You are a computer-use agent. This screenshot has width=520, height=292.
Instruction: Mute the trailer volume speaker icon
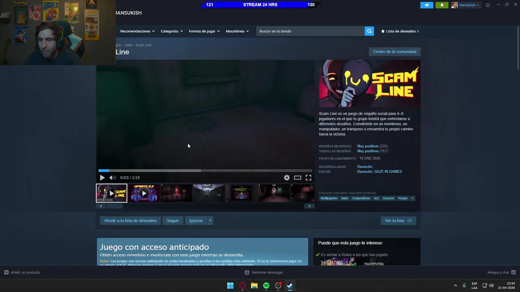click(x=113, y=178)
